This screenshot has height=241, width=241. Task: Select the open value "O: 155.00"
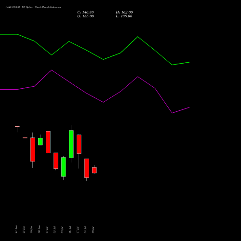click(x=85, y=16)
